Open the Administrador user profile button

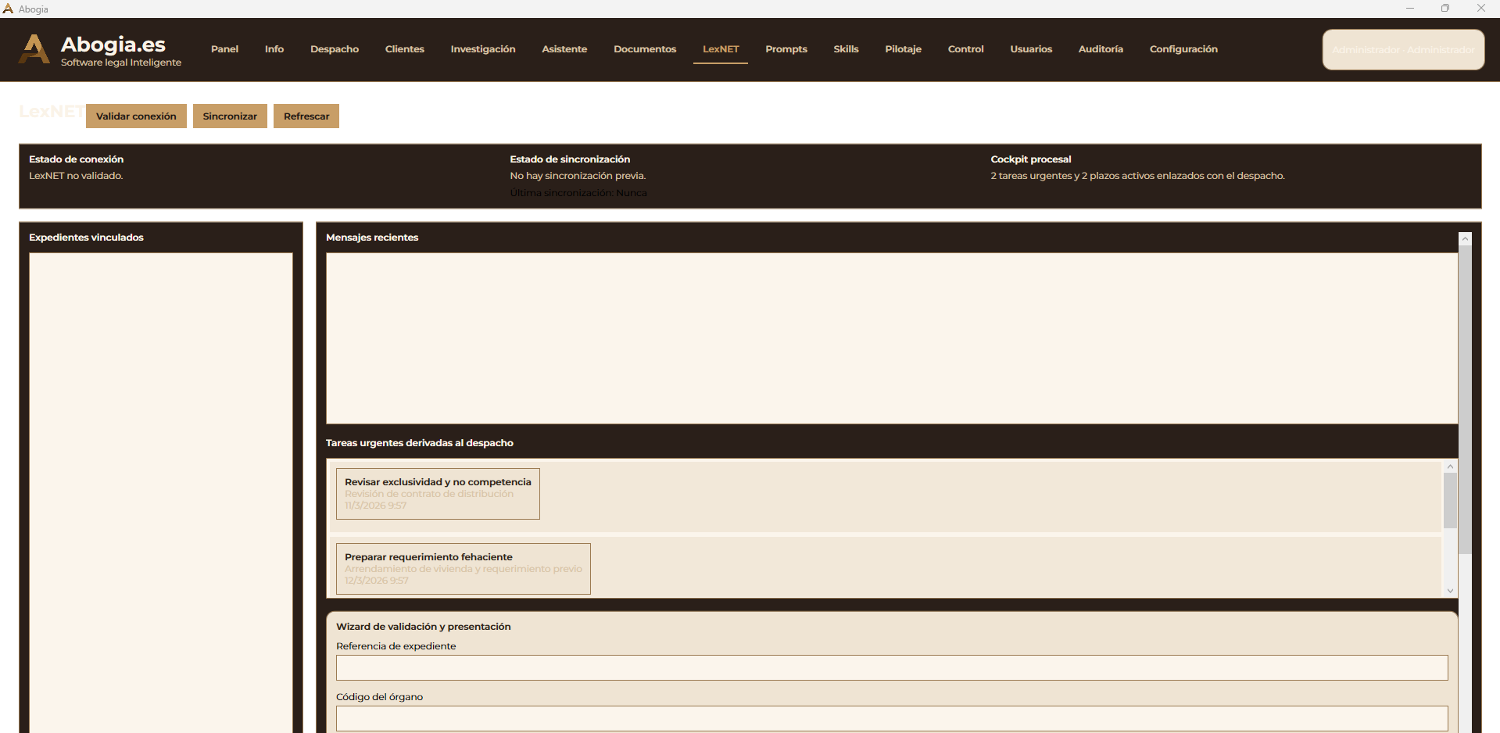[x=1402, y=50]
